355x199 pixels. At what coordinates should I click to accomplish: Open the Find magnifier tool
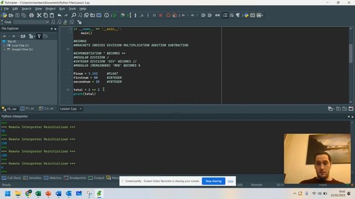(x=74, y=15)
